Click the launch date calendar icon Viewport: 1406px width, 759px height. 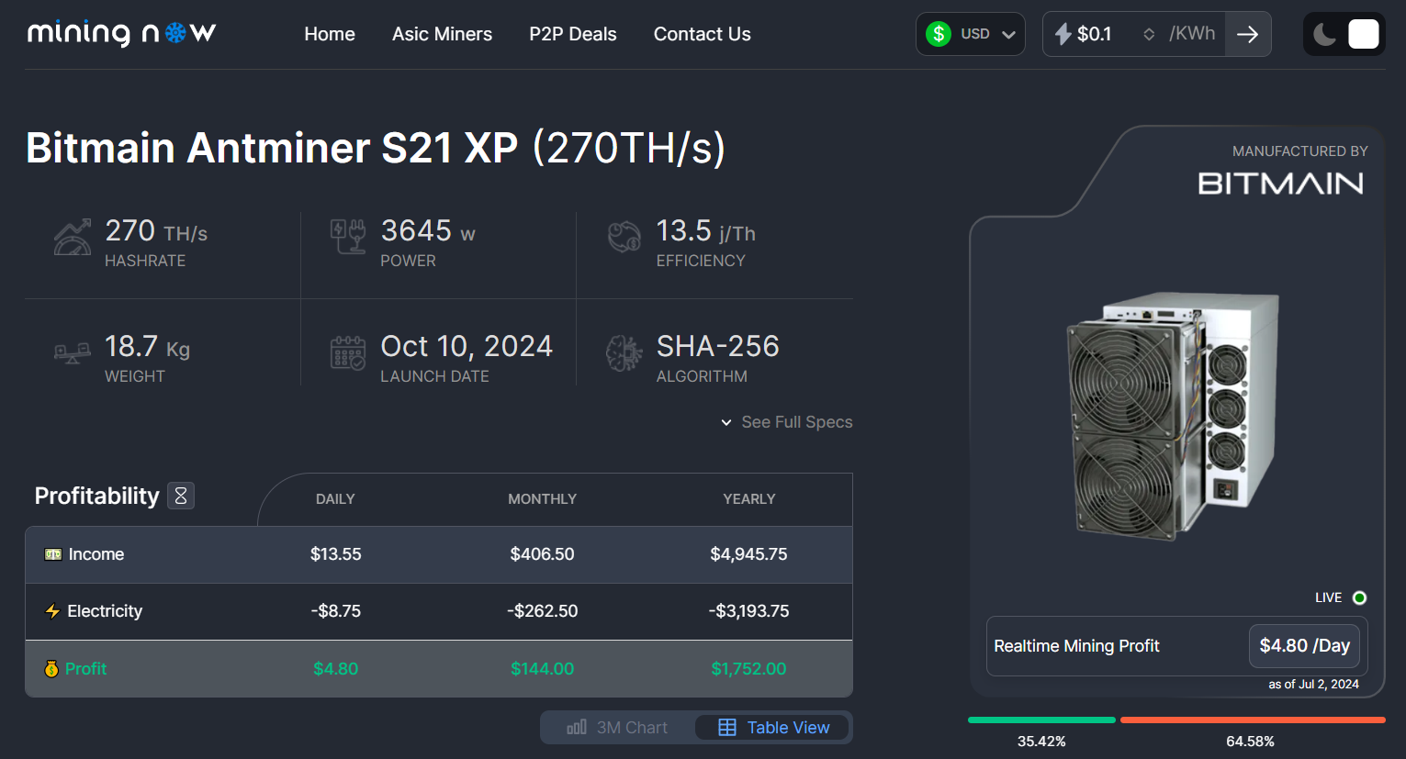pos(348,352)
